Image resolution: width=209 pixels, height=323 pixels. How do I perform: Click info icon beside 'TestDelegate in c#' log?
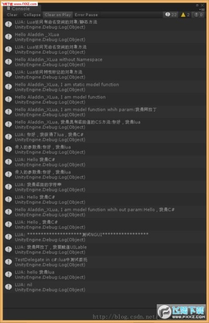(8, 262)
